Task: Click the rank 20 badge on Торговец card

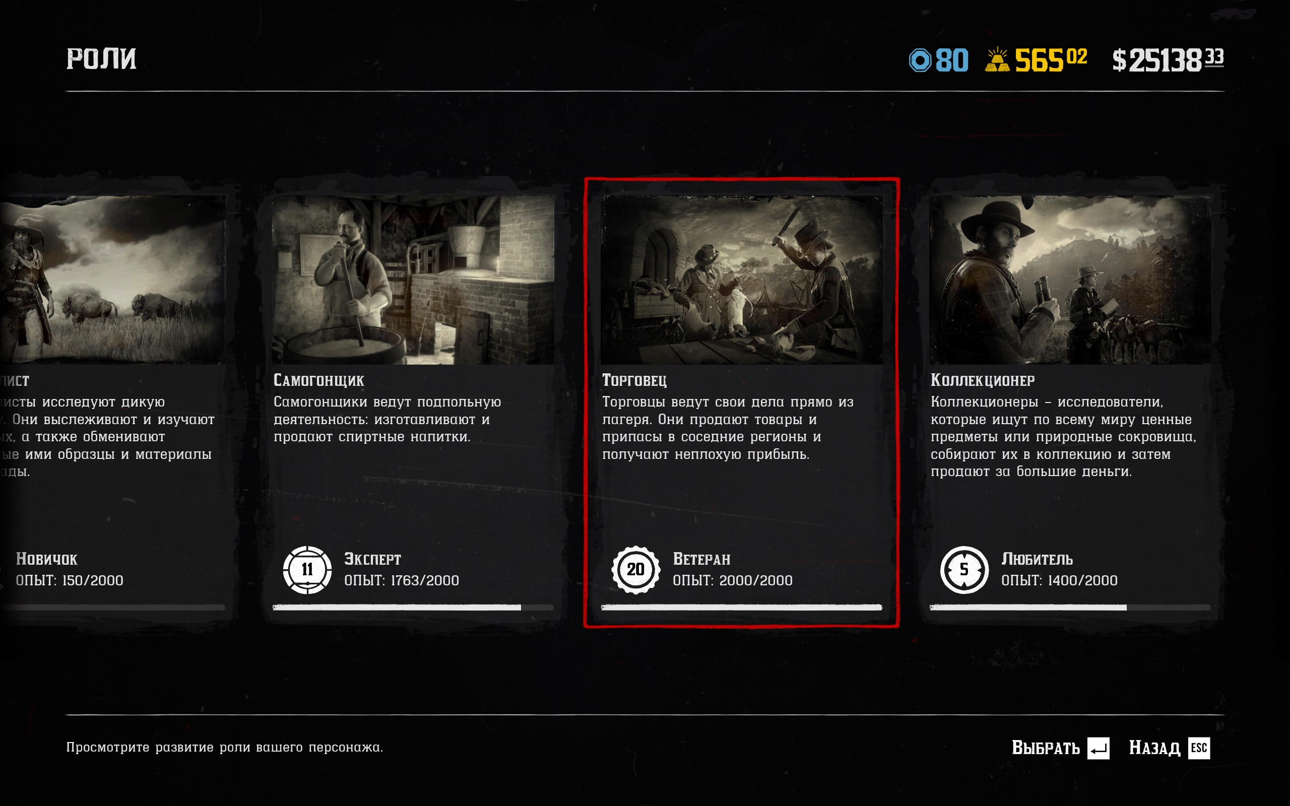Action: tap(635, 569)
